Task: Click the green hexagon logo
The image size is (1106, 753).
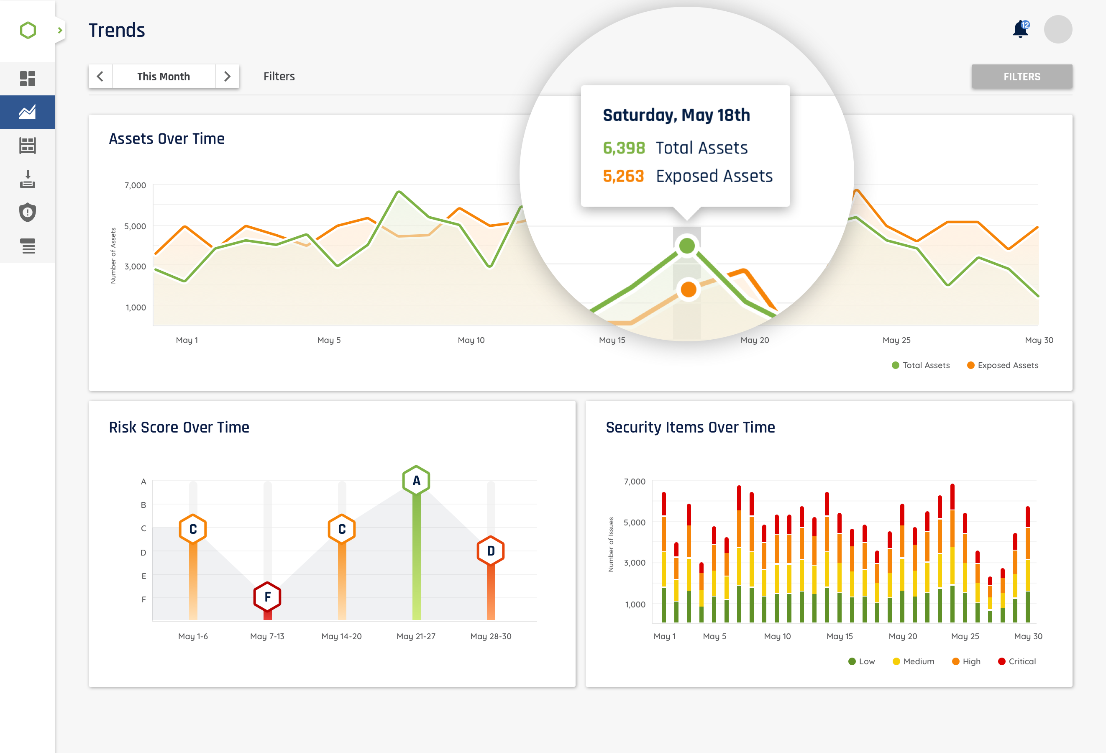Action: 28,31
